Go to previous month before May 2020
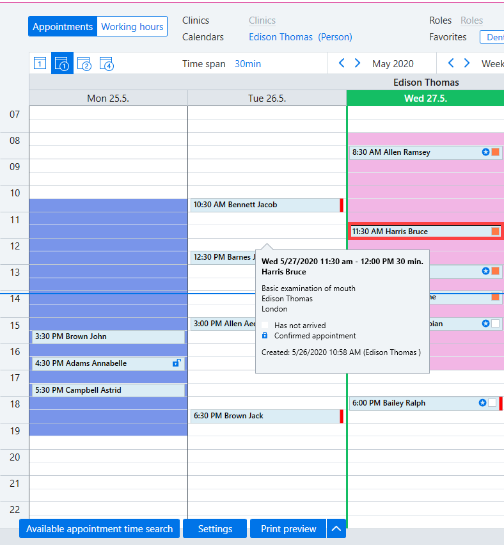The image size is (504, 545). pos(342,63)
